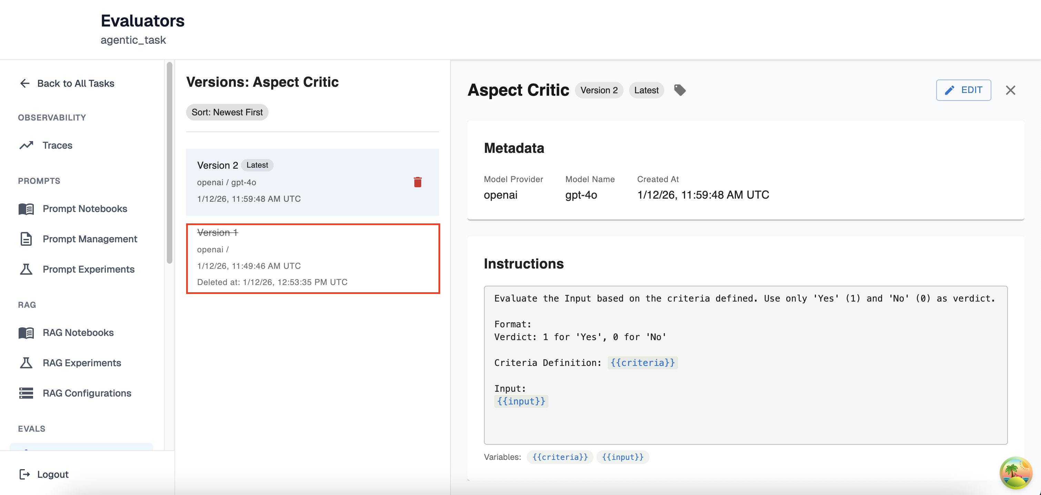The image size is (1041, 495).
Task: Click the {{criteria}} variable chip below the instructions
Action: click(x=560, y=457)
